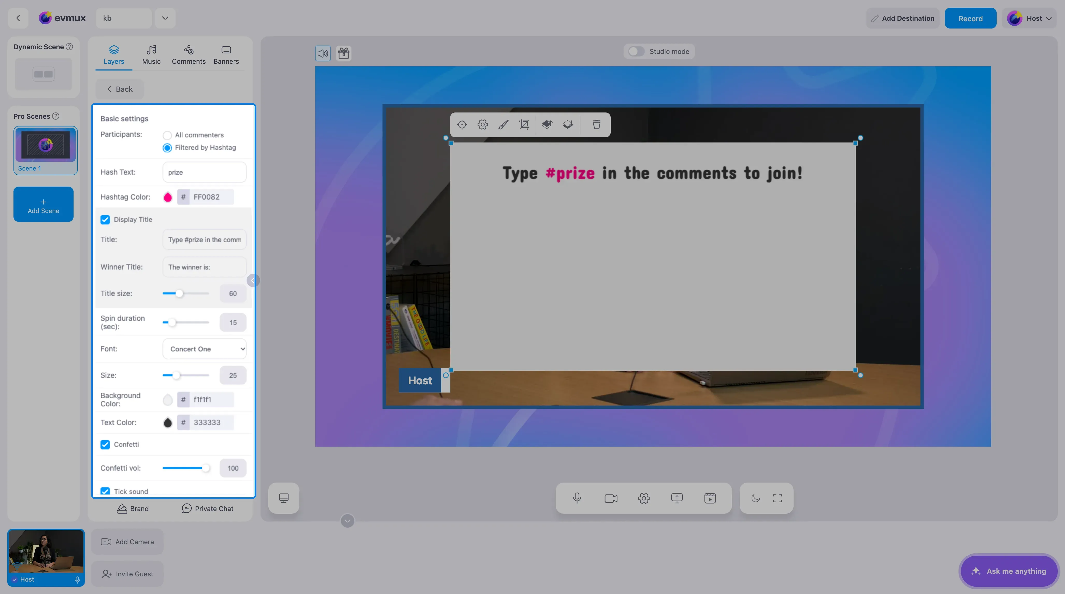
Task: Uncheck the Confetti checkbox
Action: click(x=105, y=445)
